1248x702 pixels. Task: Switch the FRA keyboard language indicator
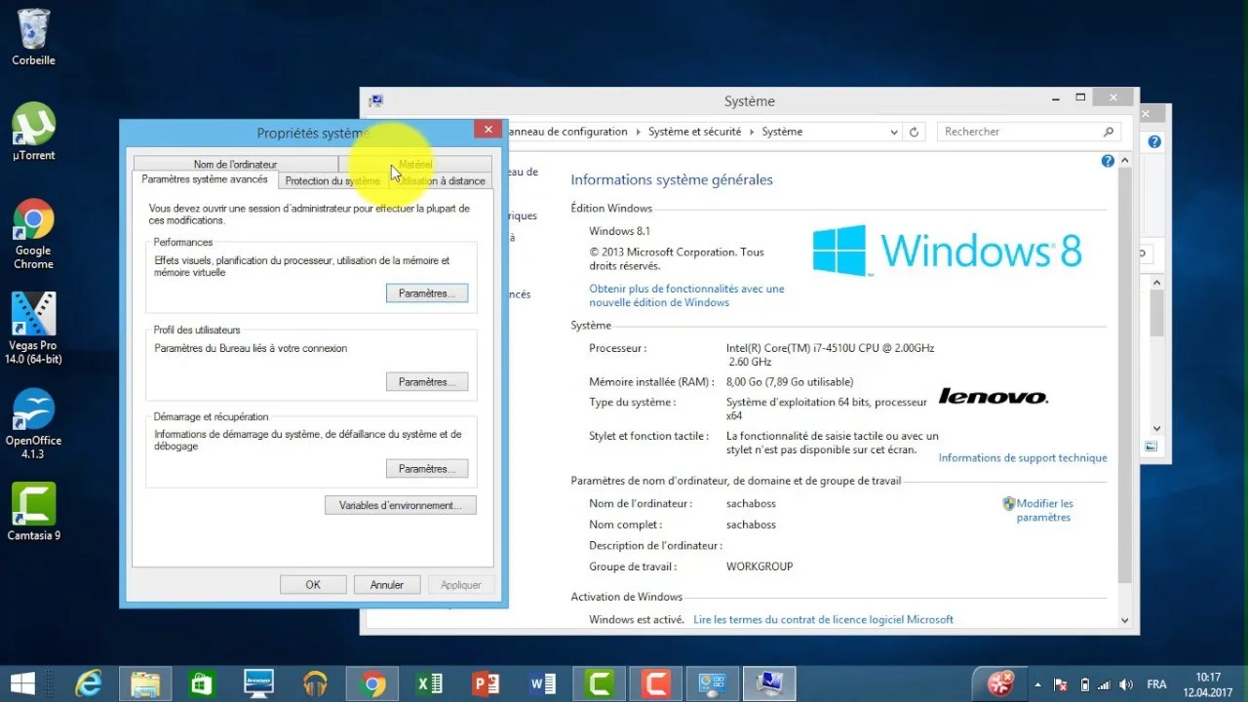click(1156, 684)
